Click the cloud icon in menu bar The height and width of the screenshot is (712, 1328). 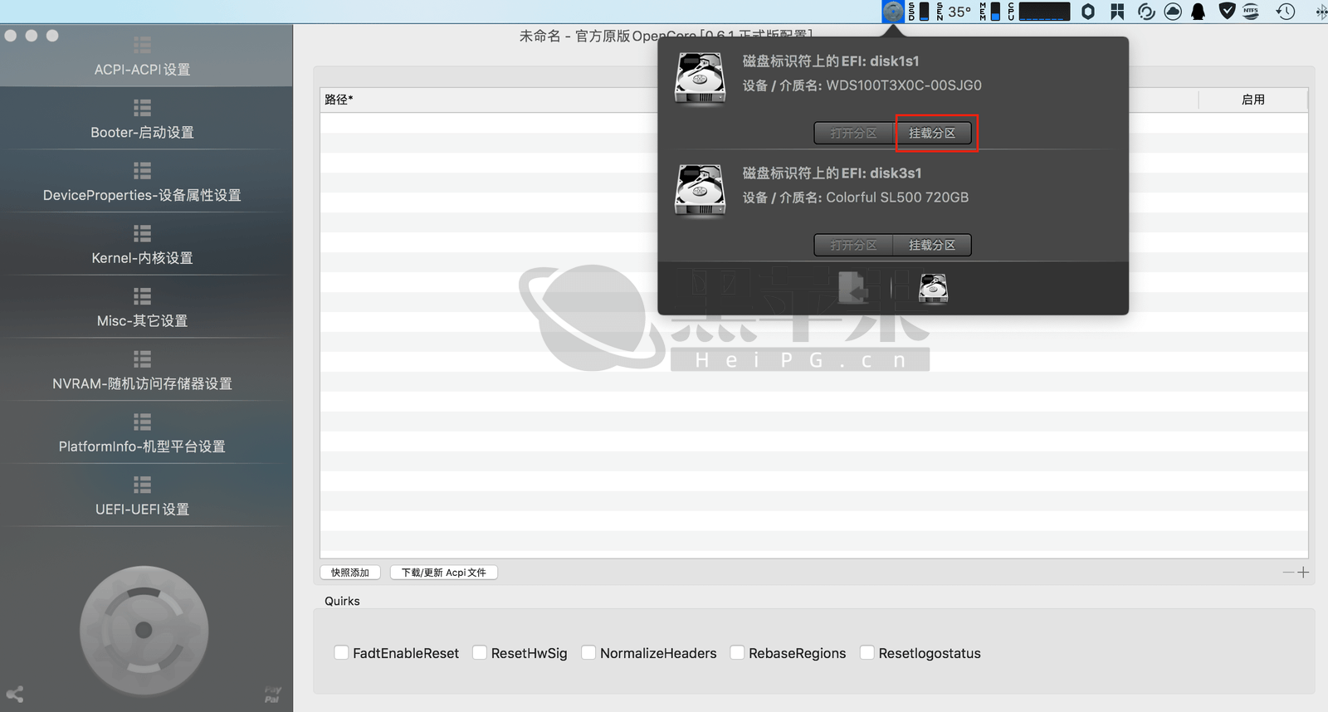1173,12
